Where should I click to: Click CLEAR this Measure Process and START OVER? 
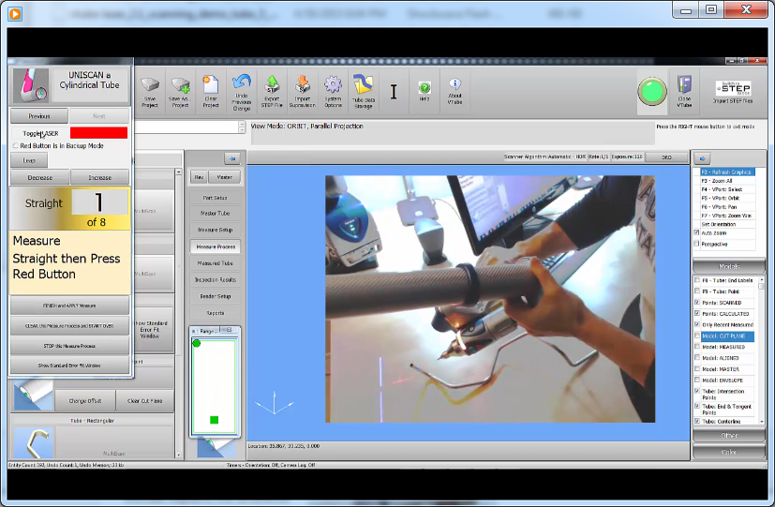click(69, 326)
